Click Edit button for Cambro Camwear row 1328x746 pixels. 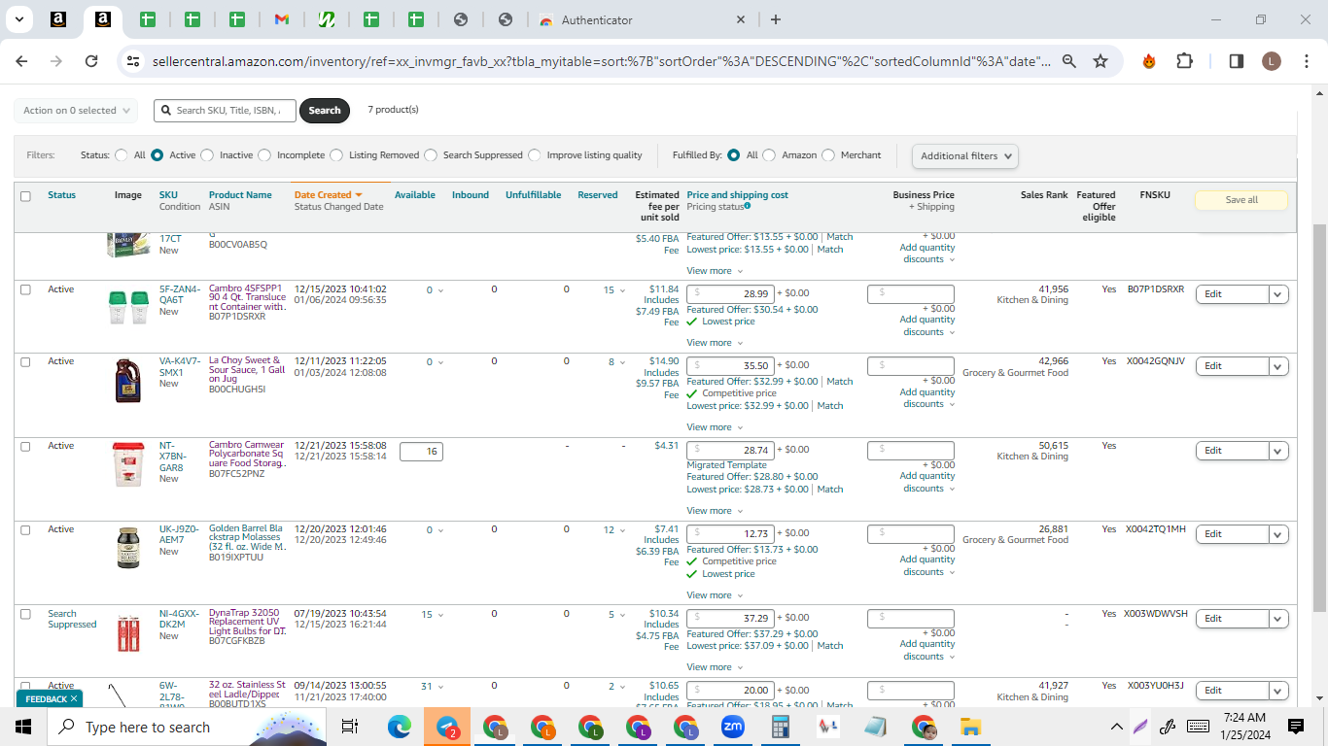pos(1232,451)
